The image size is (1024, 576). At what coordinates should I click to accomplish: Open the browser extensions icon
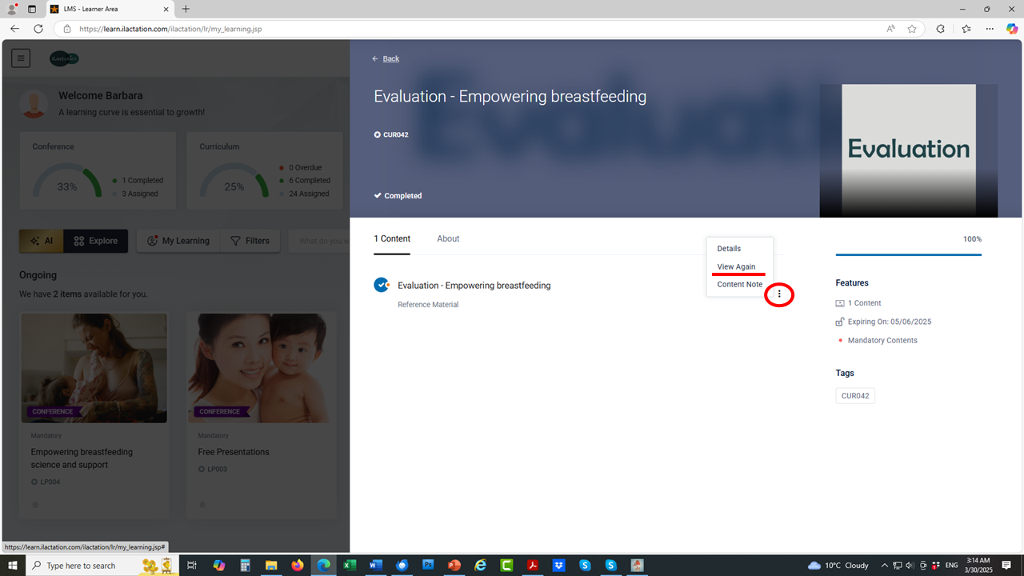[940, 29]
